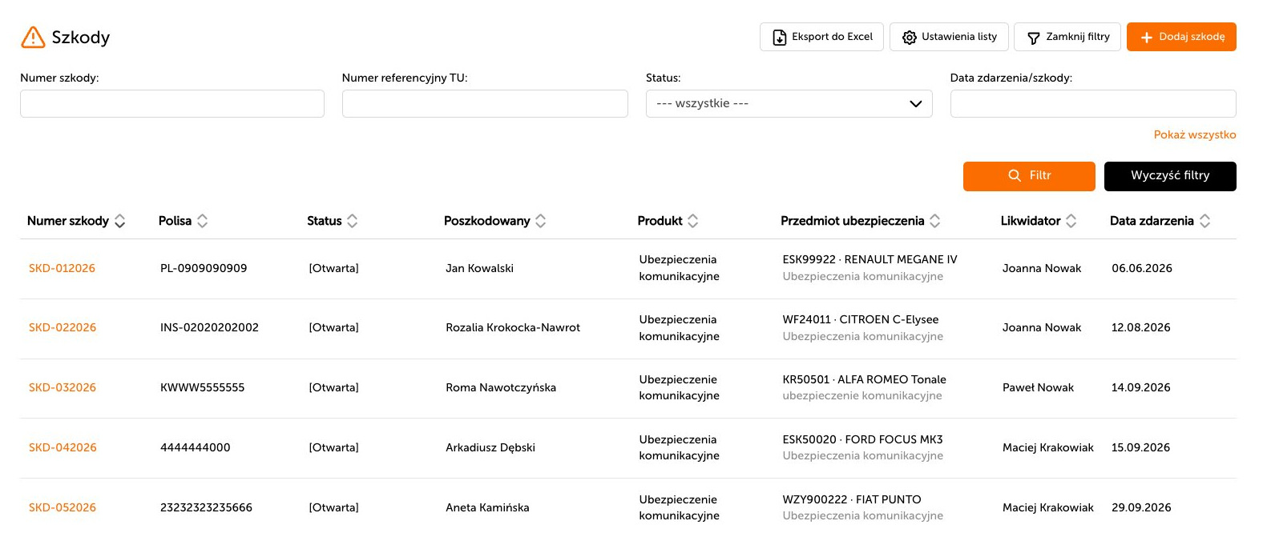The image size is (1263, 549).
Task: Click the Szkody page title
Action: [81, 38]
